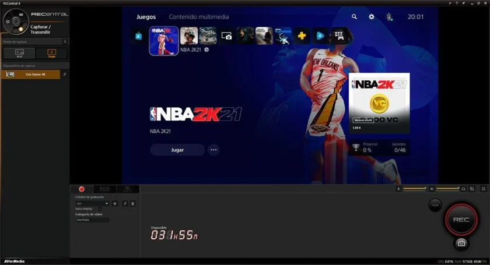Select Multi capture mode
Viewport: 490px width, 265px height.
19,53
